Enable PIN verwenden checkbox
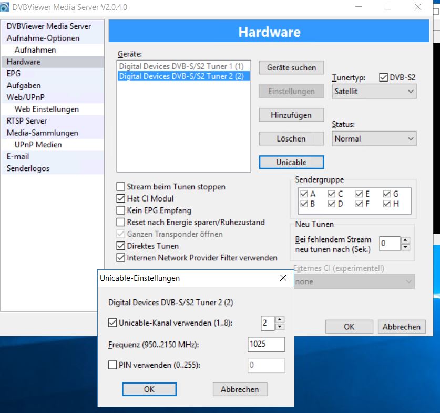This screenshot has height=413, width=440. (112, 365)
